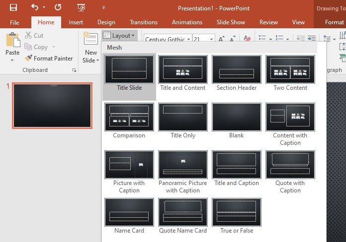Expand the Clipboard dialog launcher
Screen dimensions: 346x242
[75, 70]
